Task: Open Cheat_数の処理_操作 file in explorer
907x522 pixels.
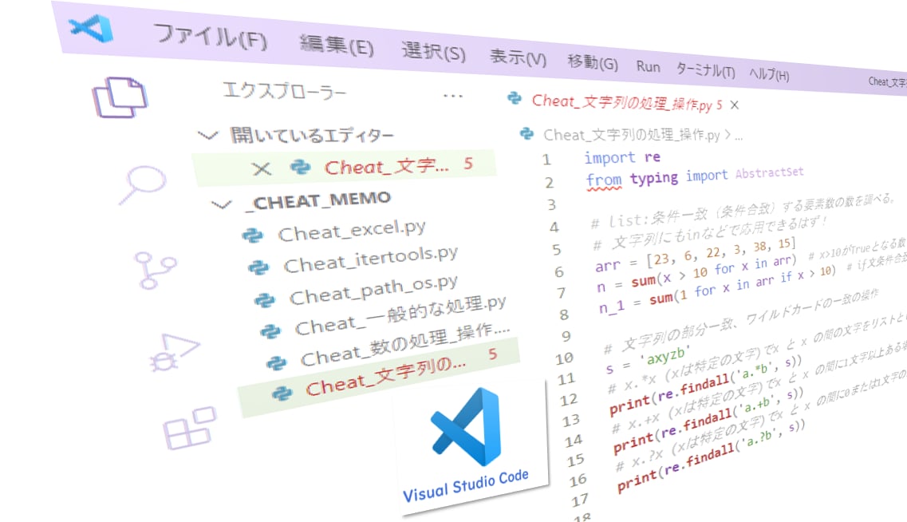Action: [x=405, y=345]
